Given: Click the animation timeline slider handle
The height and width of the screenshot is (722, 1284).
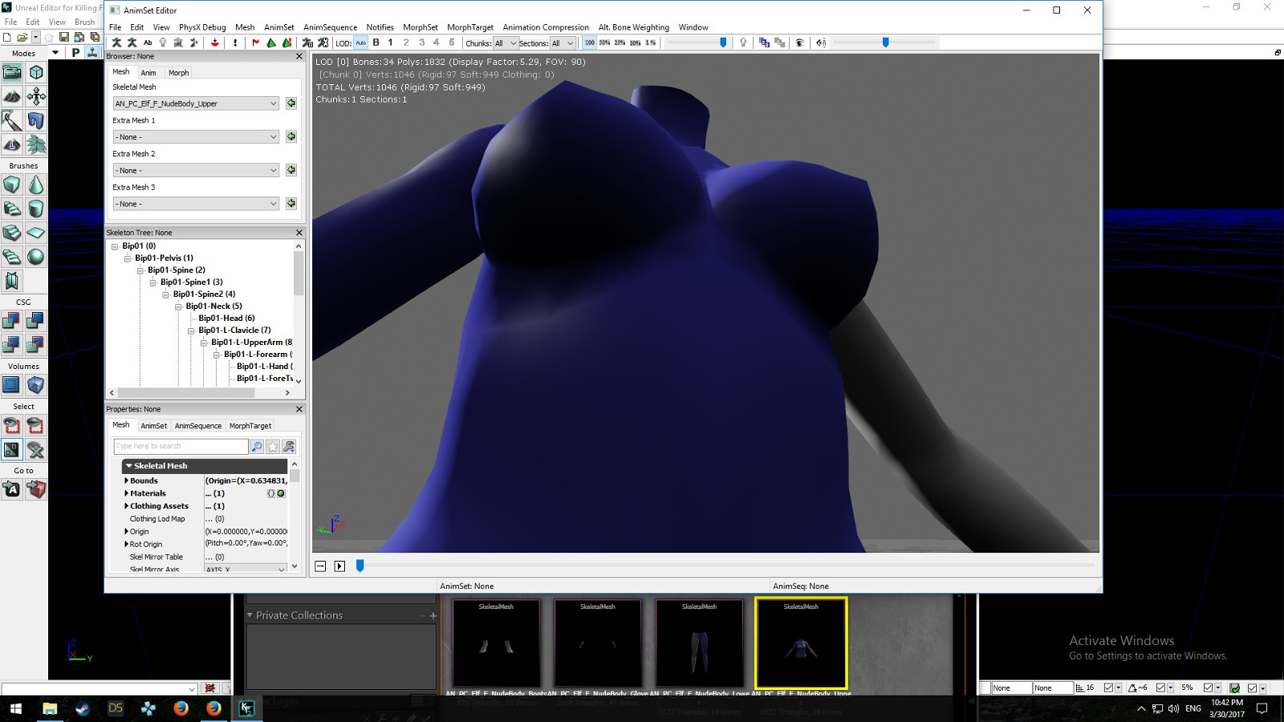Looking at the screenshot, I should (x=360, y=566).
